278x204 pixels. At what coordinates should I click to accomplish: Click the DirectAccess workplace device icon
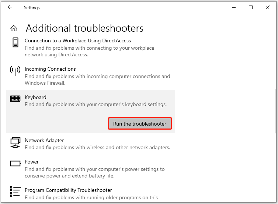pyautogui.click(x=15, y=42)
